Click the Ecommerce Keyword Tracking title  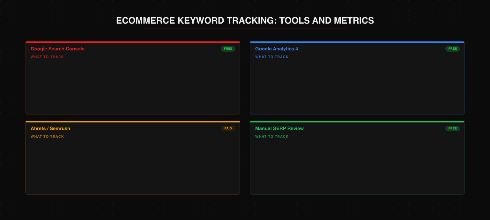click(x=245, y=21)
